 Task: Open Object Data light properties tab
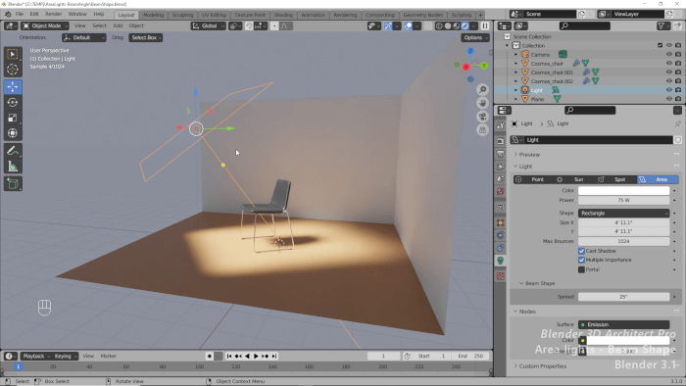[501, 261]
